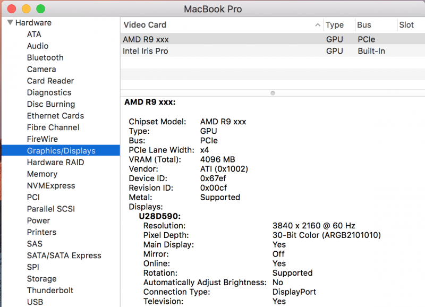Screen dimensions: 425x307
Task: Click the resolution value 3840 x 2160 @ 60 Hz
Action: pos(314,226)
